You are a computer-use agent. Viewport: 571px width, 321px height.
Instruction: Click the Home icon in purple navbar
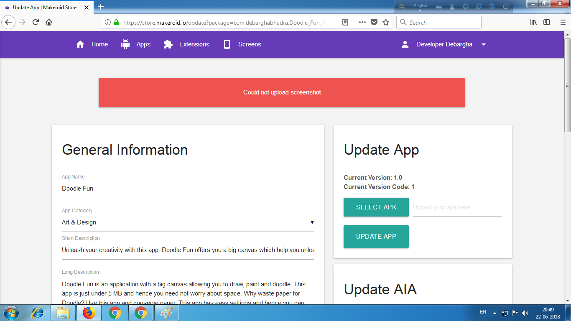coord(80,44)
